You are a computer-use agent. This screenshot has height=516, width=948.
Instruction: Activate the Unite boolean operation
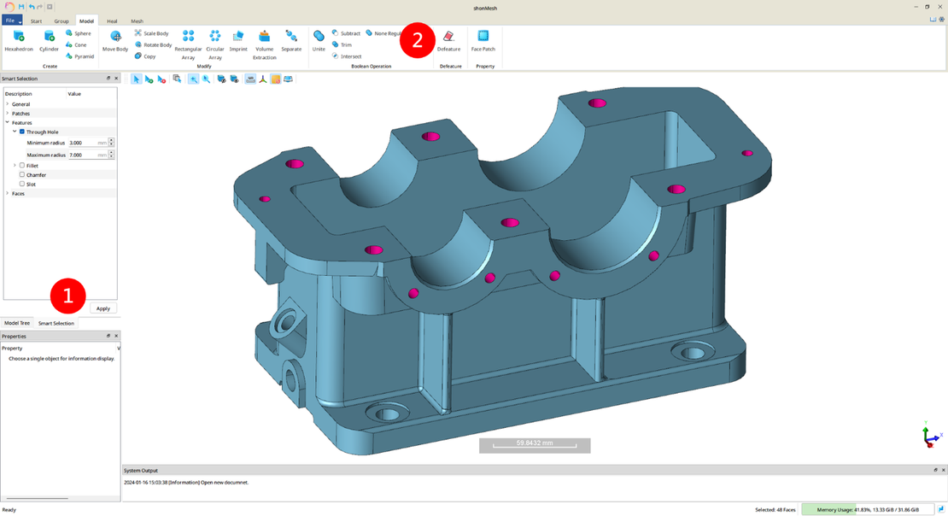coord(319,39)
